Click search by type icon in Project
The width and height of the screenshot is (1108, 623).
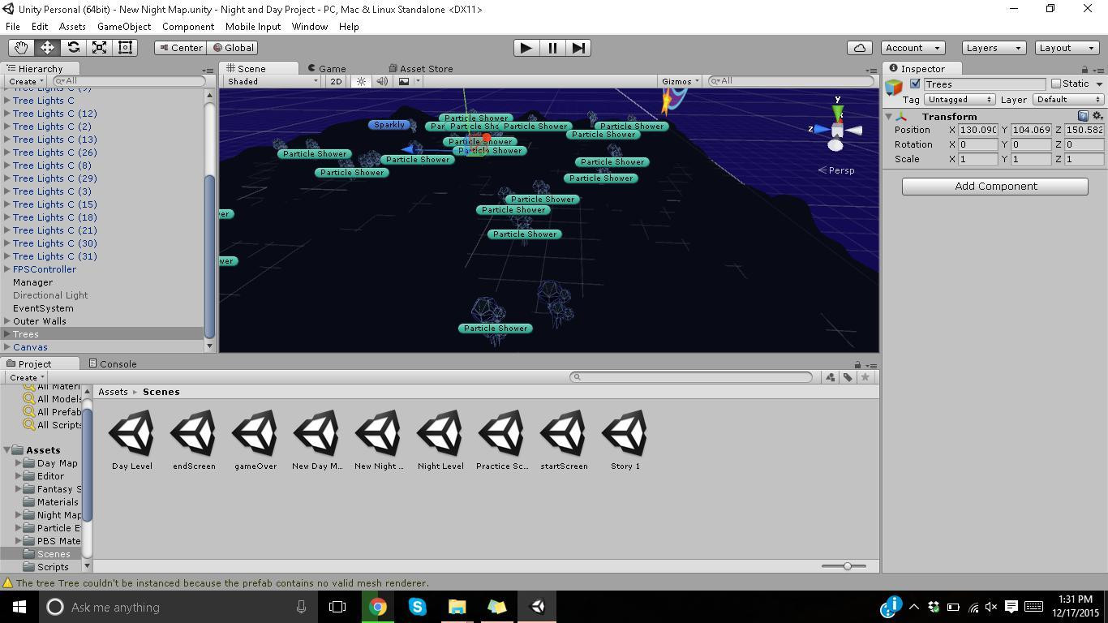point(830,377)
